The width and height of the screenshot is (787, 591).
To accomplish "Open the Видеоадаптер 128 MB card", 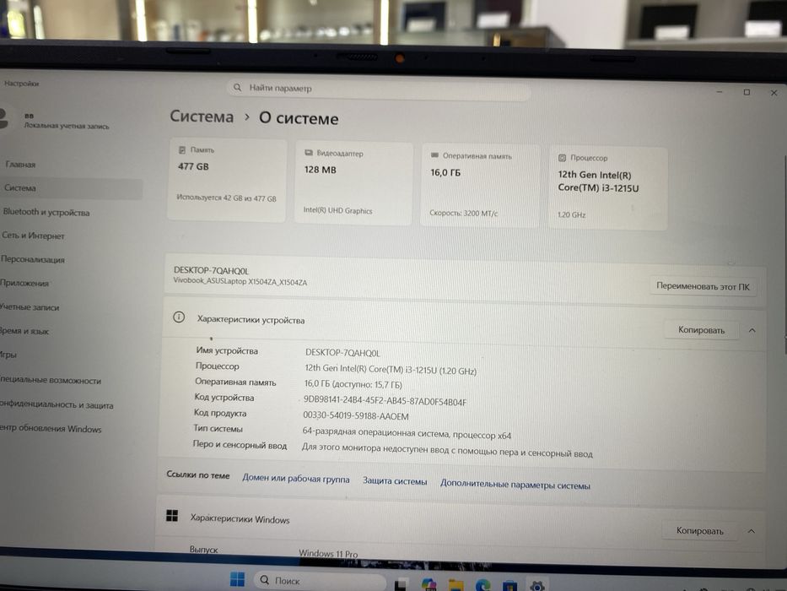I will click(353, 183).
